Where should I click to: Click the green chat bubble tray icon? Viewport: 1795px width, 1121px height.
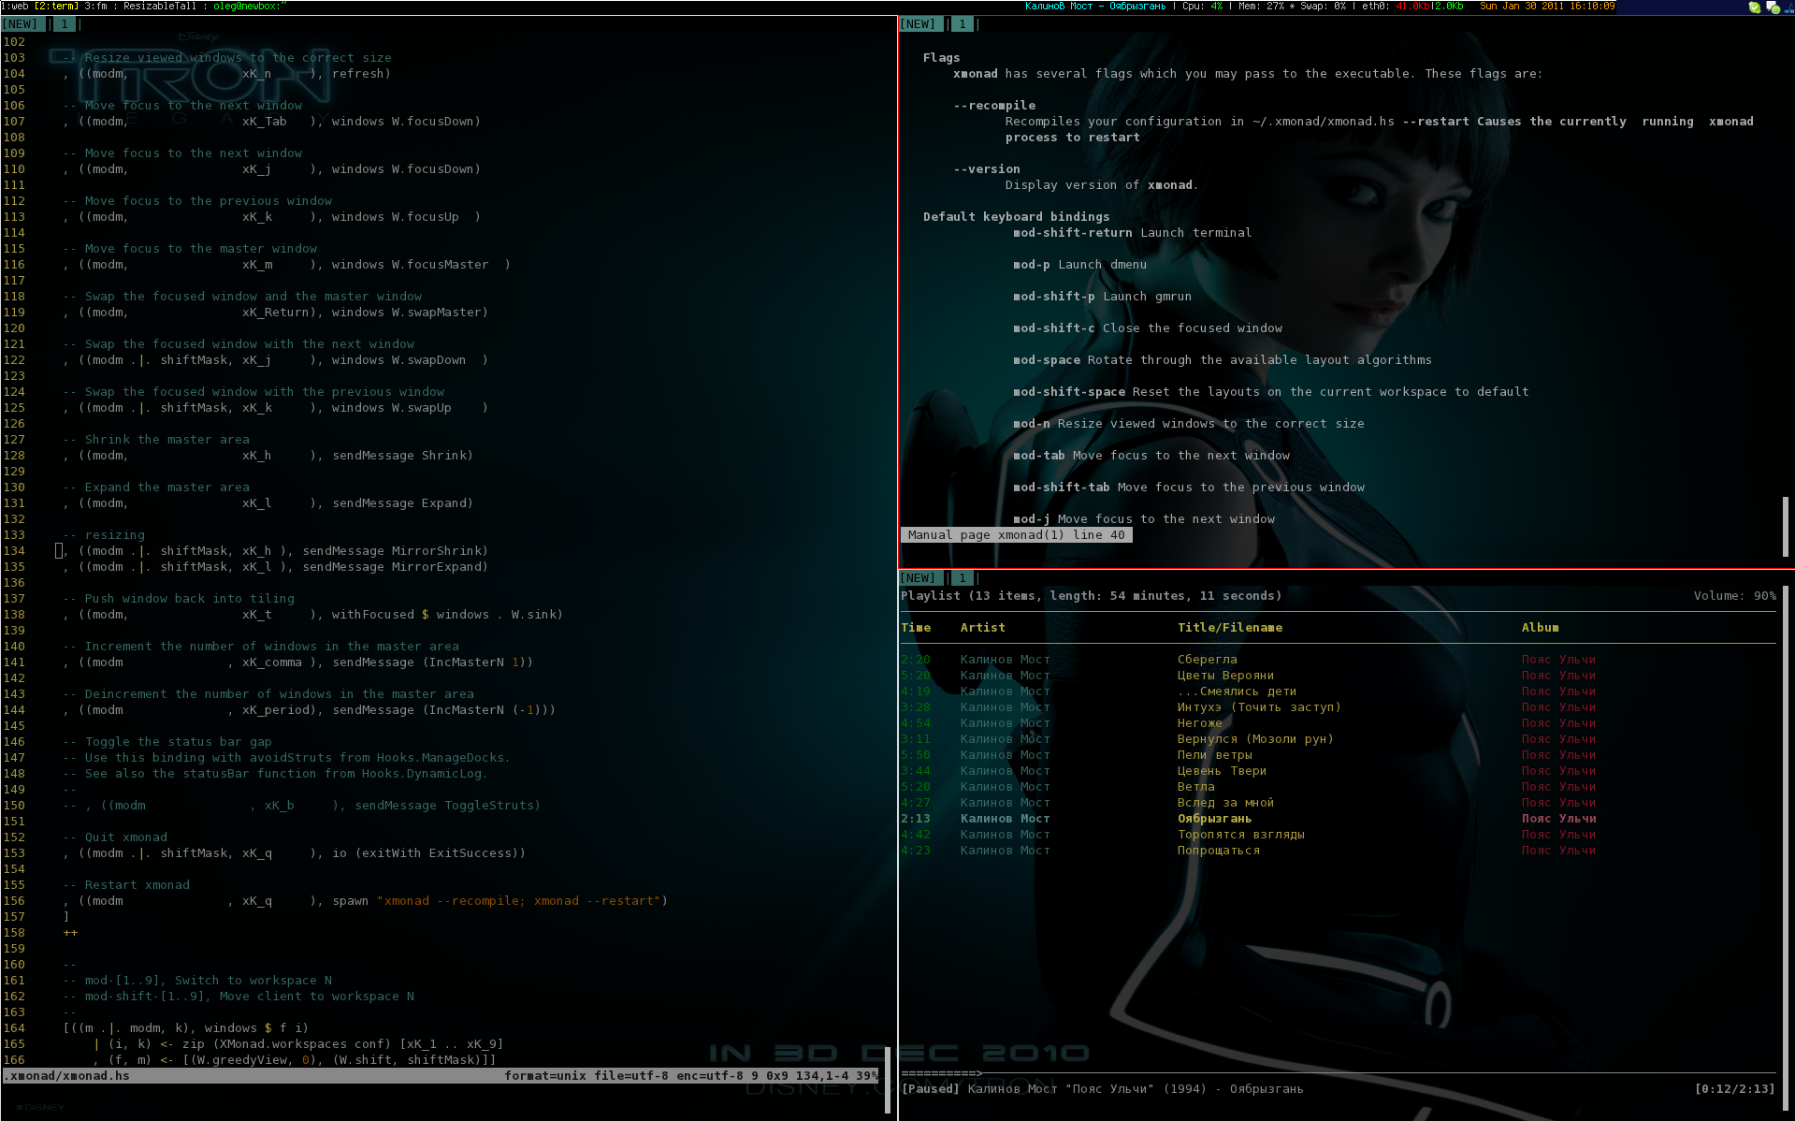pyautogui.click(x=1754, y=7)
